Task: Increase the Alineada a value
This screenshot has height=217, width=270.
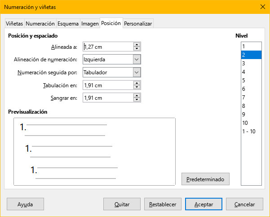Action: click(137, 44)
